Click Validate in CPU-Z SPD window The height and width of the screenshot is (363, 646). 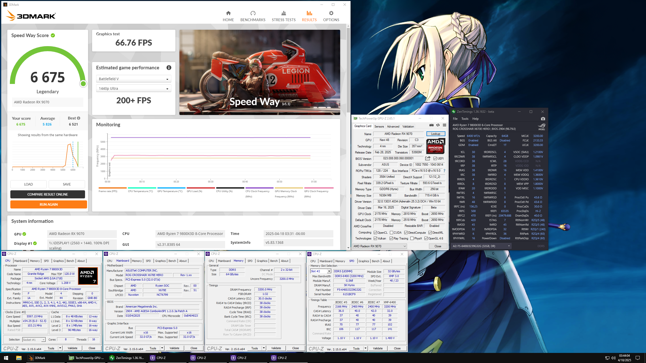click(x=378, y=348)
